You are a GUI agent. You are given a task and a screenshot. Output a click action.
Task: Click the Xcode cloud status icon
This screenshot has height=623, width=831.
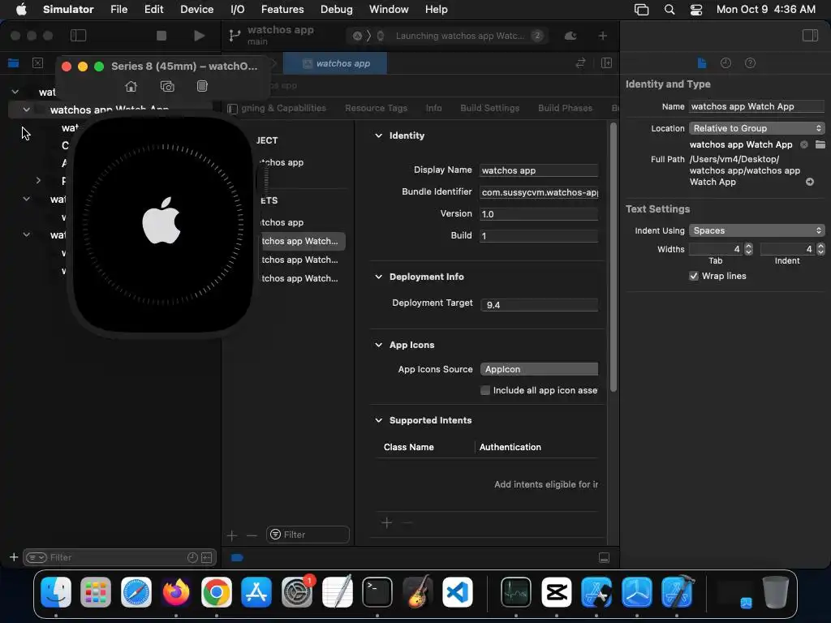(571, 36)
